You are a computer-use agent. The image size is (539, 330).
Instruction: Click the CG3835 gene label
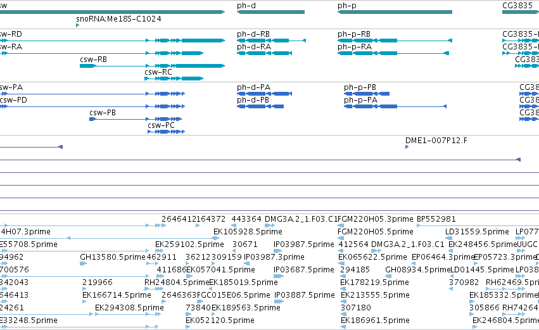point(517,6)
